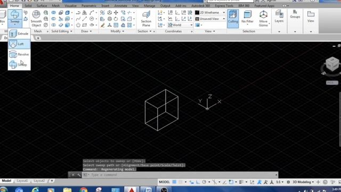The width and height of the screenshot is (341, 192).
Task: Switch to the Parametric ribbon tab
Action: coord(89,6)
